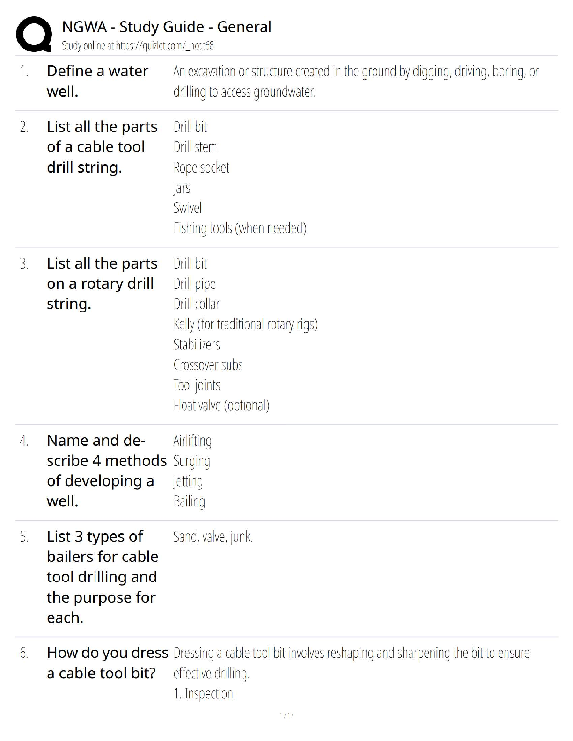Select question 6 dress a cable tool bit
This screenshot has width=573, height=741.
pos(107,663)
